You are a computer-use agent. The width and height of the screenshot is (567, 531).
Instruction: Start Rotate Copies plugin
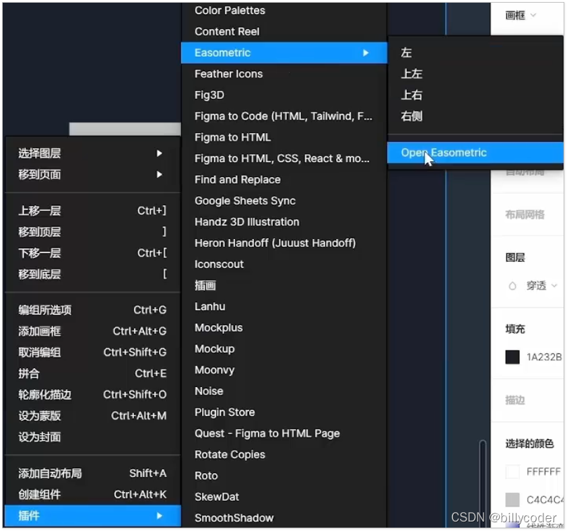pyautogui.click(x=284, y=455)
